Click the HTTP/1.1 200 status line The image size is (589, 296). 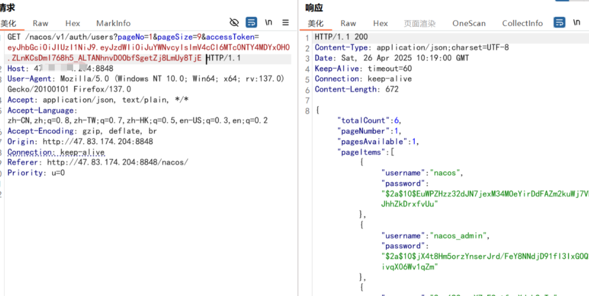coord(341,37)
